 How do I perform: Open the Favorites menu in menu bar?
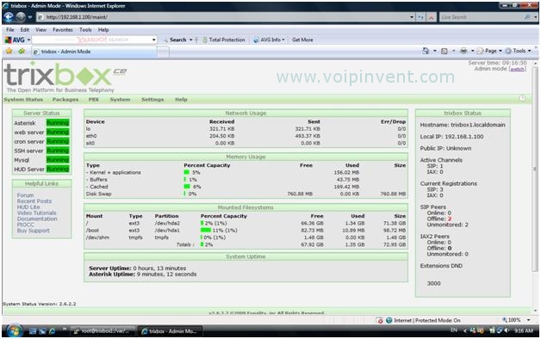[x=62, y=30]
